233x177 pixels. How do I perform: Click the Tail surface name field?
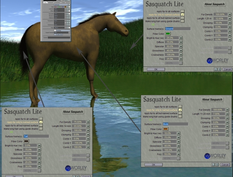36,136
